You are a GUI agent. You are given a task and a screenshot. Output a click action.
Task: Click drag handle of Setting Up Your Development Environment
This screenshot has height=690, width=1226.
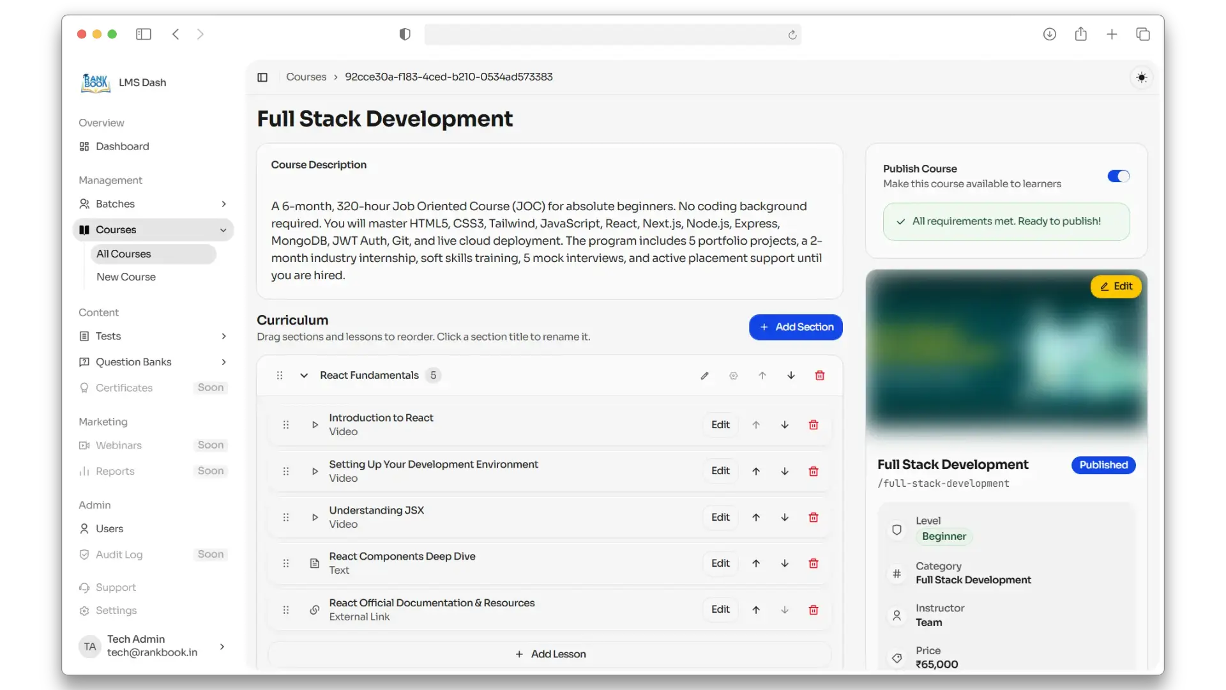(286, 471)
